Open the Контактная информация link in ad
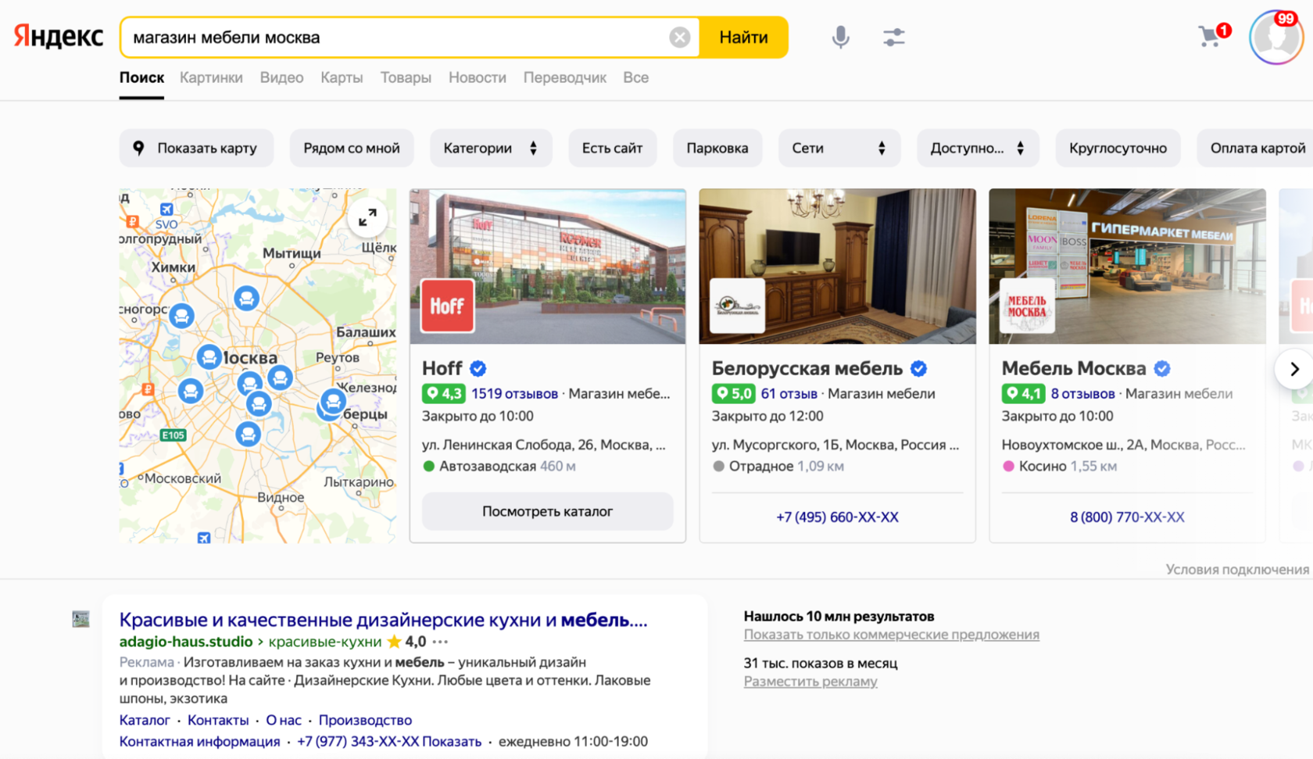Screen dimensions: 1313x759 pyautogui.click(x=199, y=741)
